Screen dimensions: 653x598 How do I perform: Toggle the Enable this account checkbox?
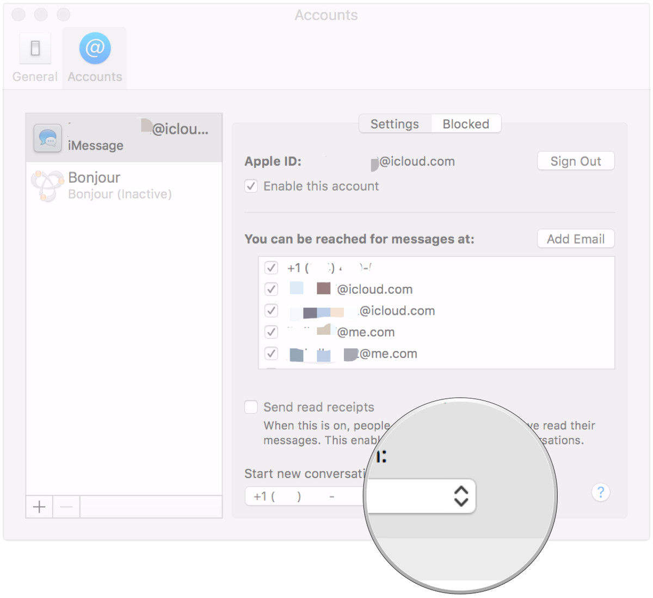click(x=251, y=186)
